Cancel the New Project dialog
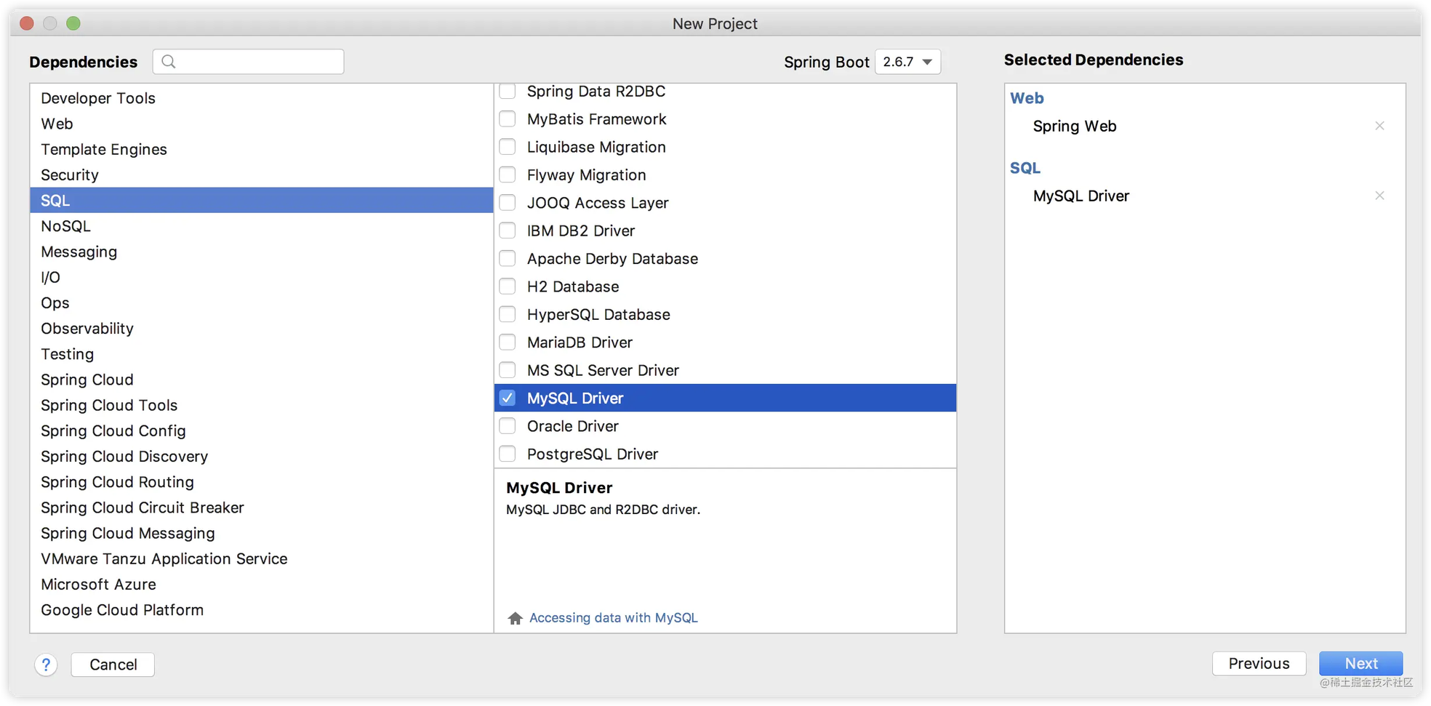Image resolution: width=1431 pixels, height=706 pixels. (113, 665)
